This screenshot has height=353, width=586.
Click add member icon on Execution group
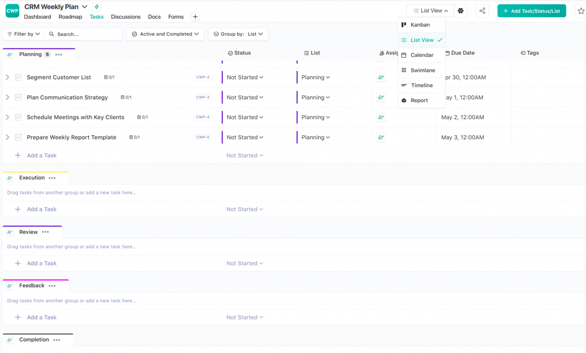coord(10,178)
